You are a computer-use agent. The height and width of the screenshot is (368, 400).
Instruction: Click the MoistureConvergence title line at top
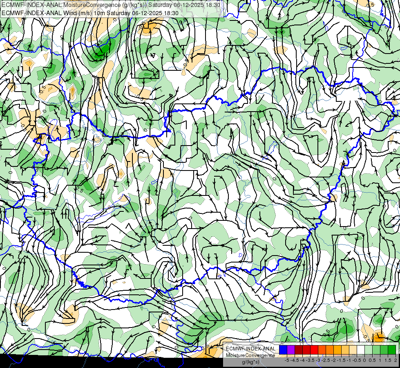[x=111, y=5]
